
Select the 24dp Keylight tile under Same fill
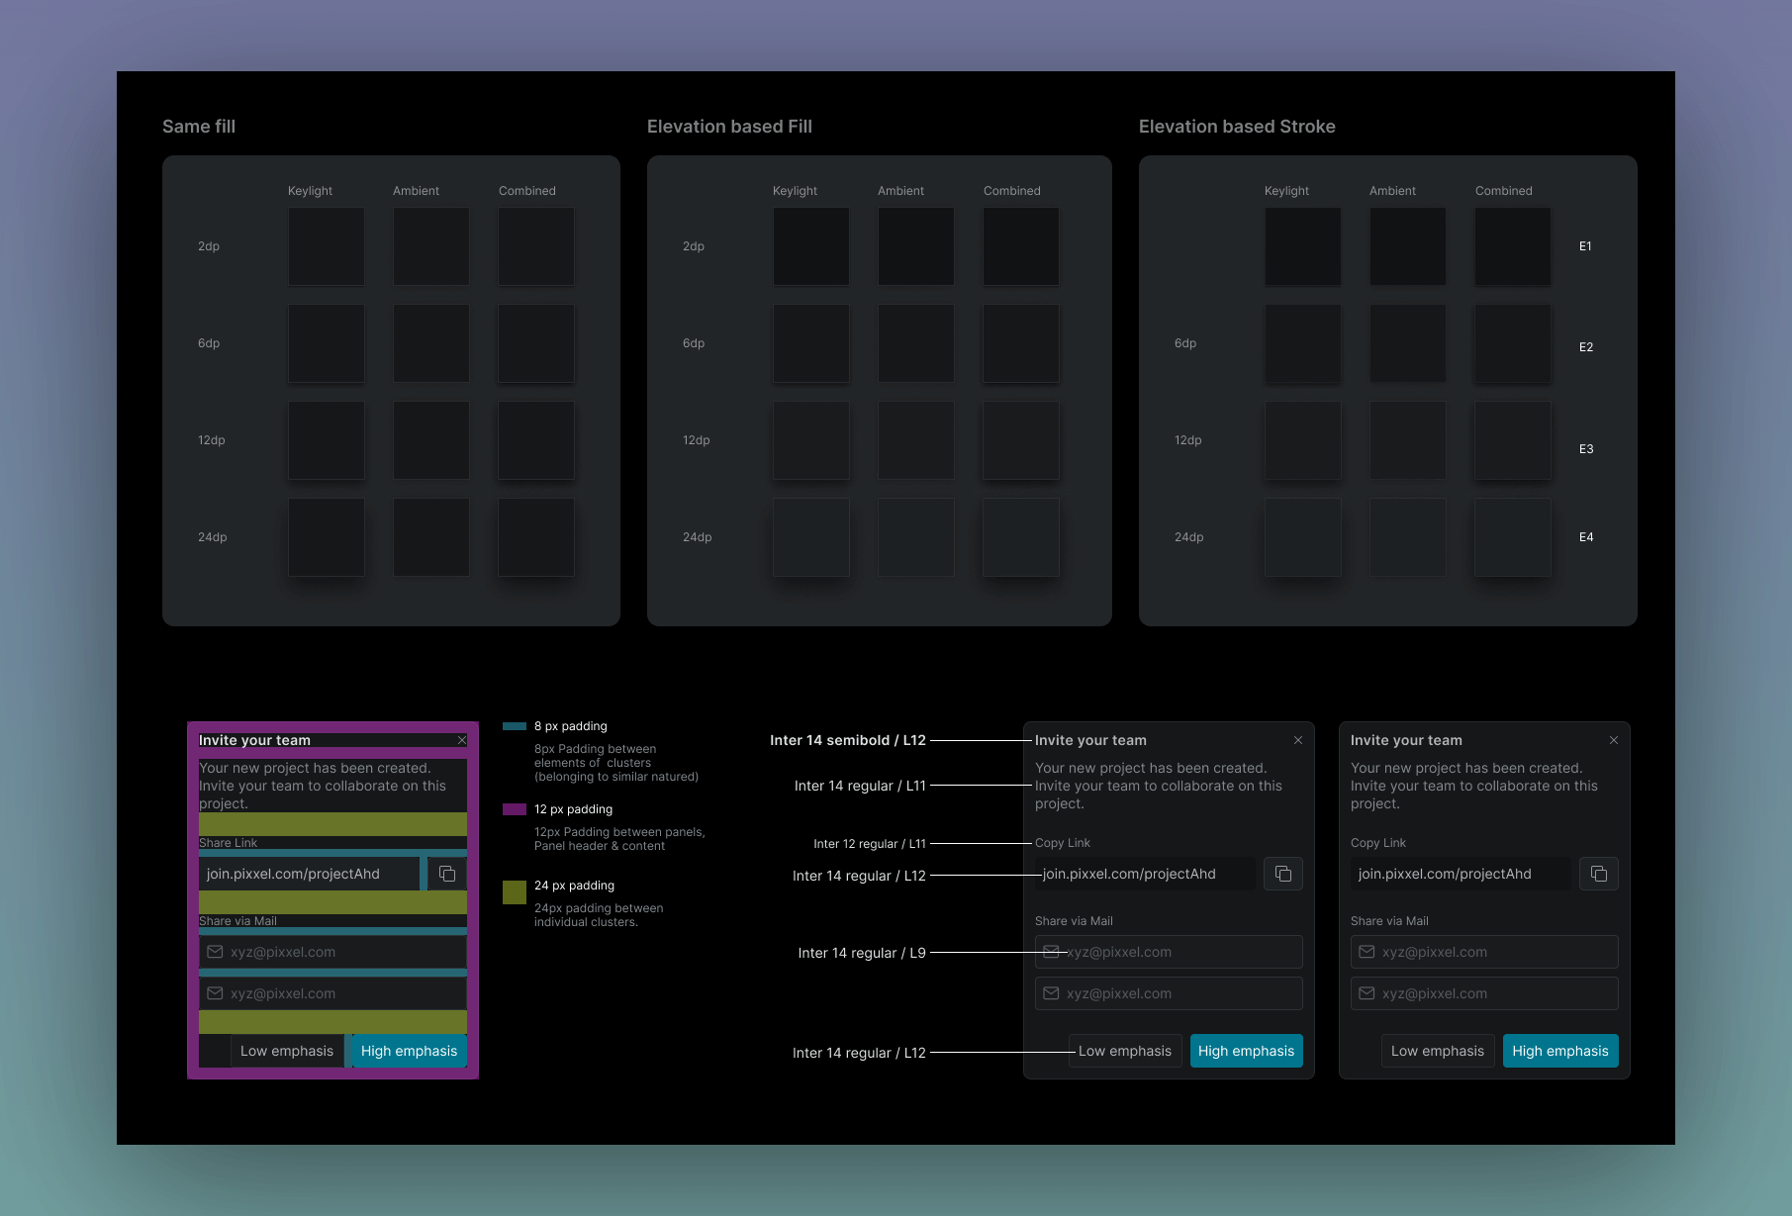(x=326, y=537)
